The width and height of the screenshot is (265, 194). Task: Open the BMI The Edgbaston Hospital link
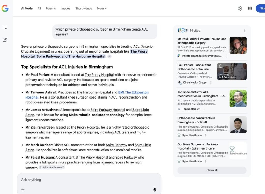(133, 92)
